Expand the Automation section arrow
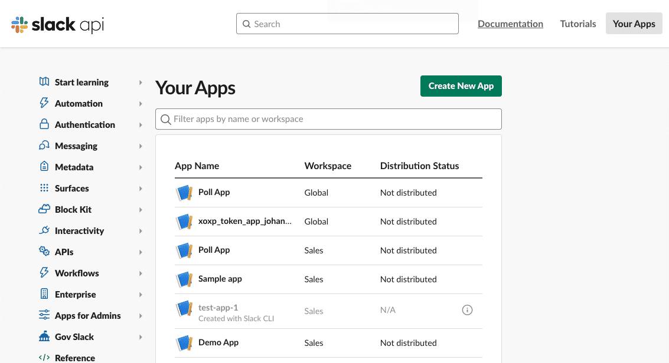 click(141, 104)
